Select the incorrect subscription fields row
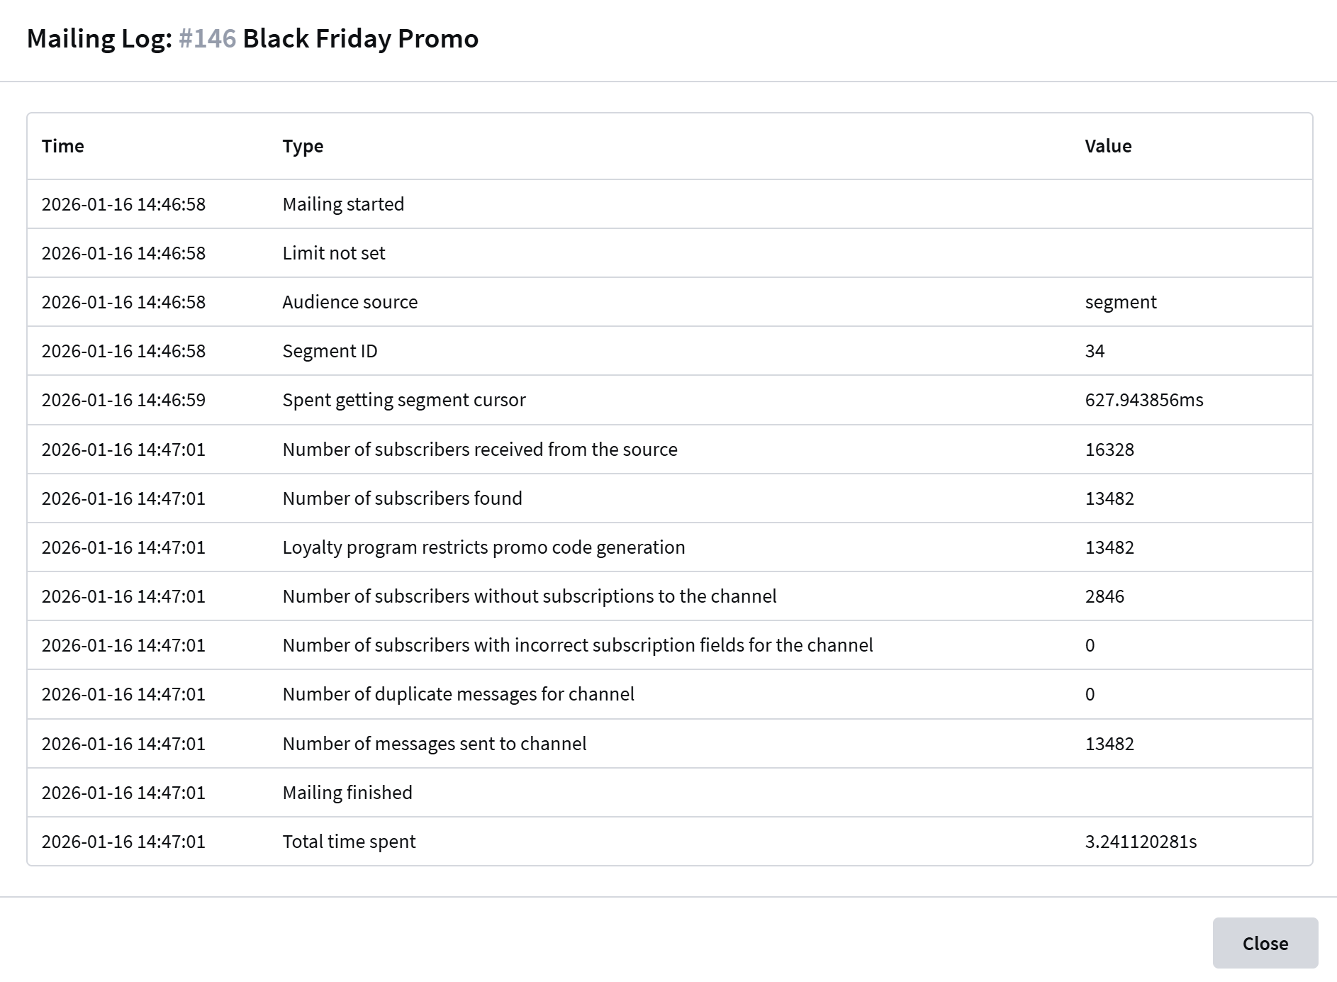The height and width of the screenshot is (982, 1337). (577, 645)
